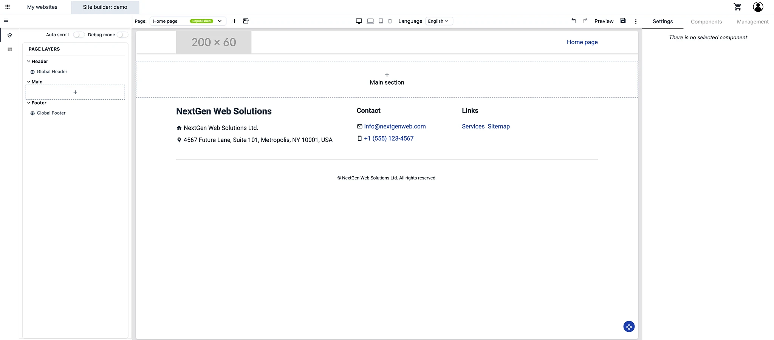Enable the Auto scroll toggle
The height and width of the screenshot is (340, 774).
(79, 35)
